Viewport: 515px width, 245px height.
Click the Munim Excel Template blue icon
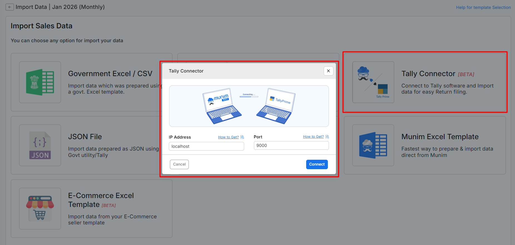click(373, 145)
